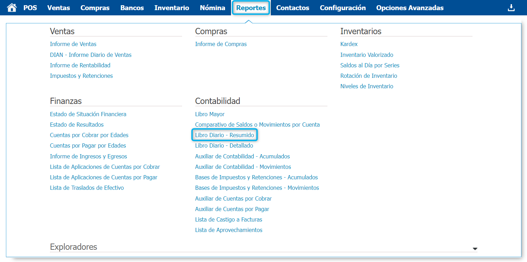Screen dimensions: 527x262
Task: Click the home icon in navigation bar
Action: click(x=12, y=8)
